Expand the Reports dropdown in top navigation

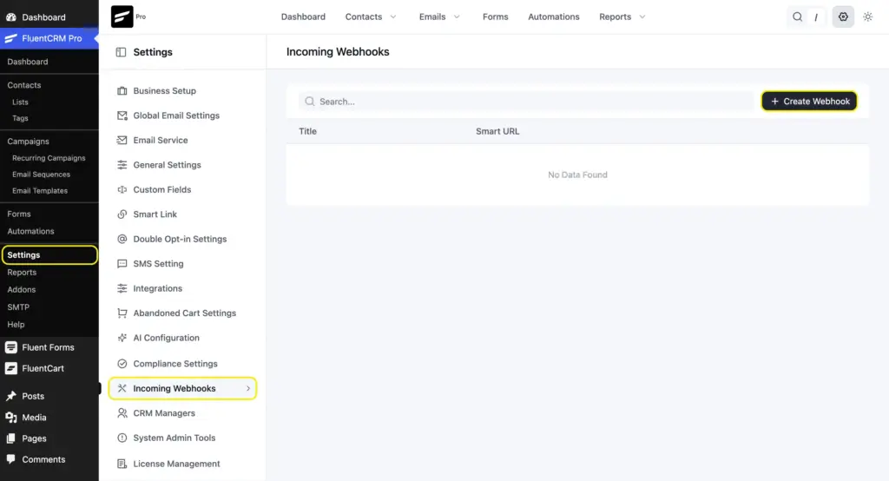pyautogui.click(x=642, y=17)
